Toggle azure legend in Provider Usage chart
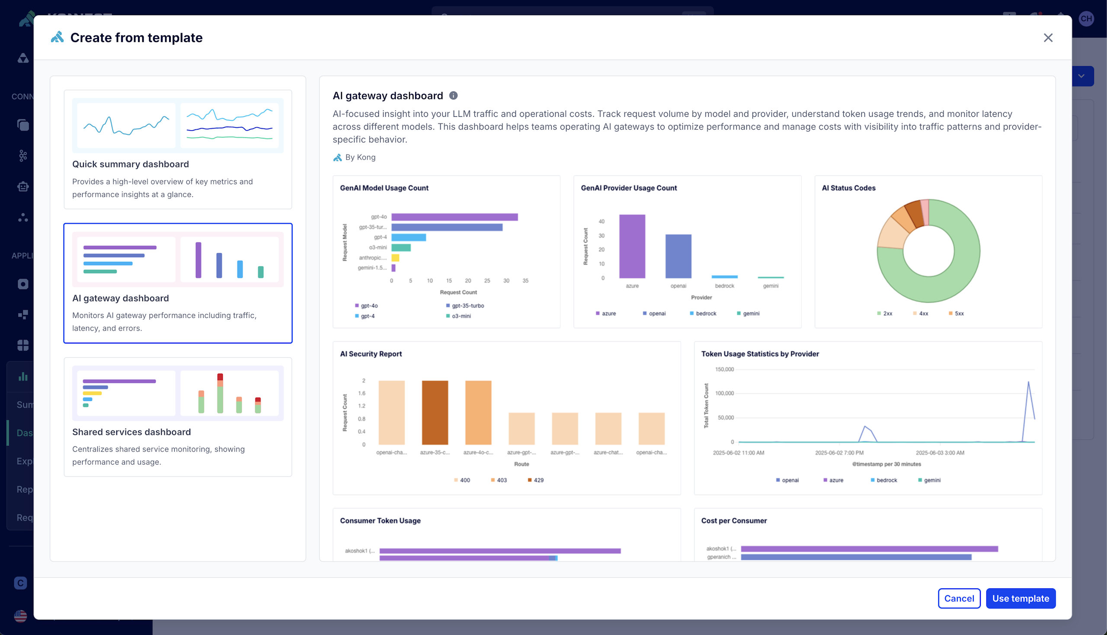This screenshot has width=1107, height=635. click(605, 314)
